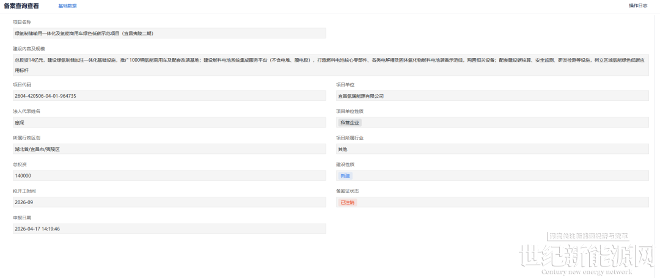The image size is (660, 278).
Task: Switch to the 基础数据 tab
Action: click(x=67, y=5)
